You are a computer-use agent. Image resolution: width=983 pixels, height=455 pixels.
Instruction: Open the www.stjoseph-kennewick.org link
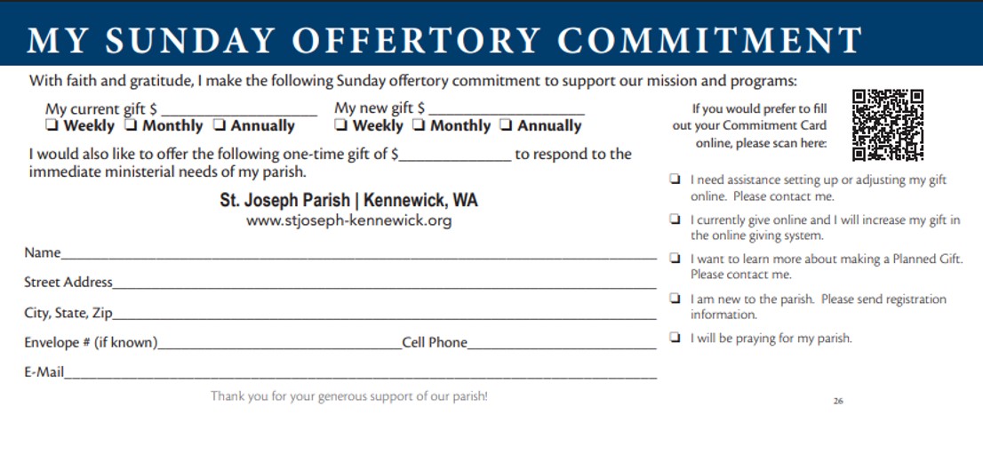click(348, 220)
